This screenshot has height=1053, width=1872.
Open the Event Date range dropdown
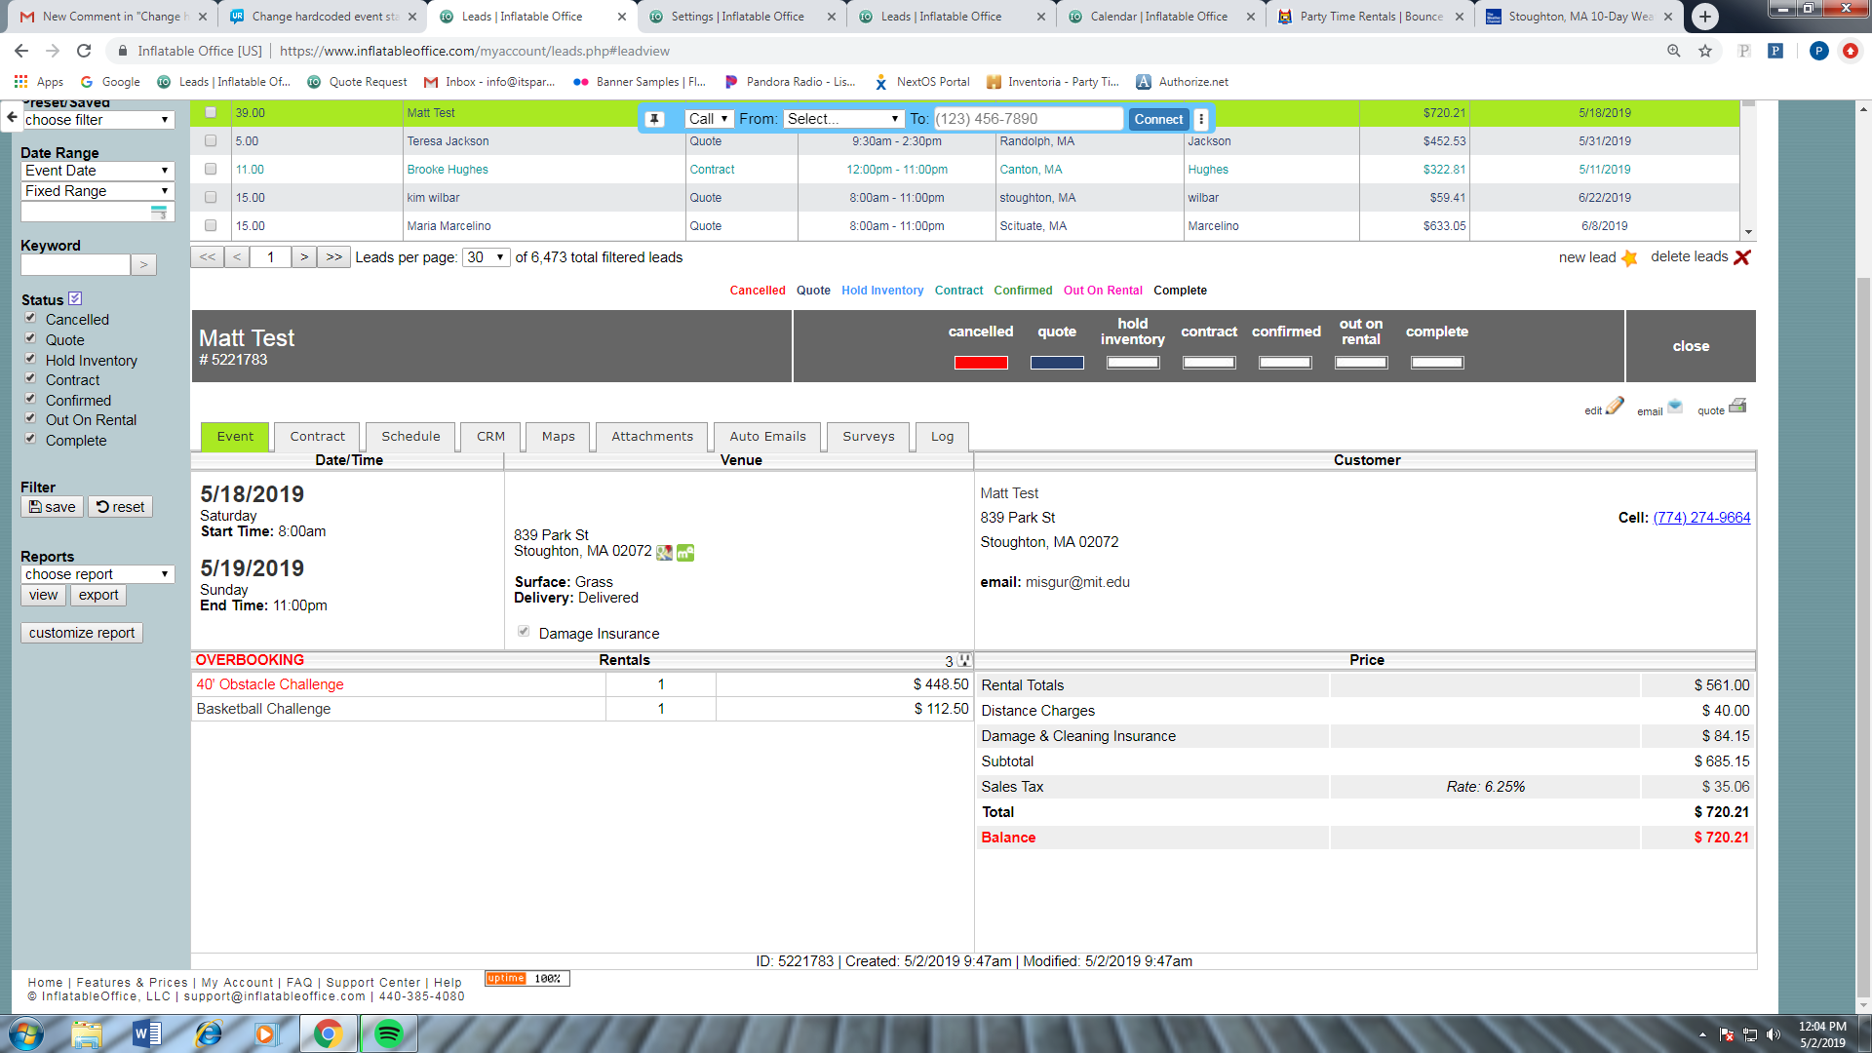97,171
